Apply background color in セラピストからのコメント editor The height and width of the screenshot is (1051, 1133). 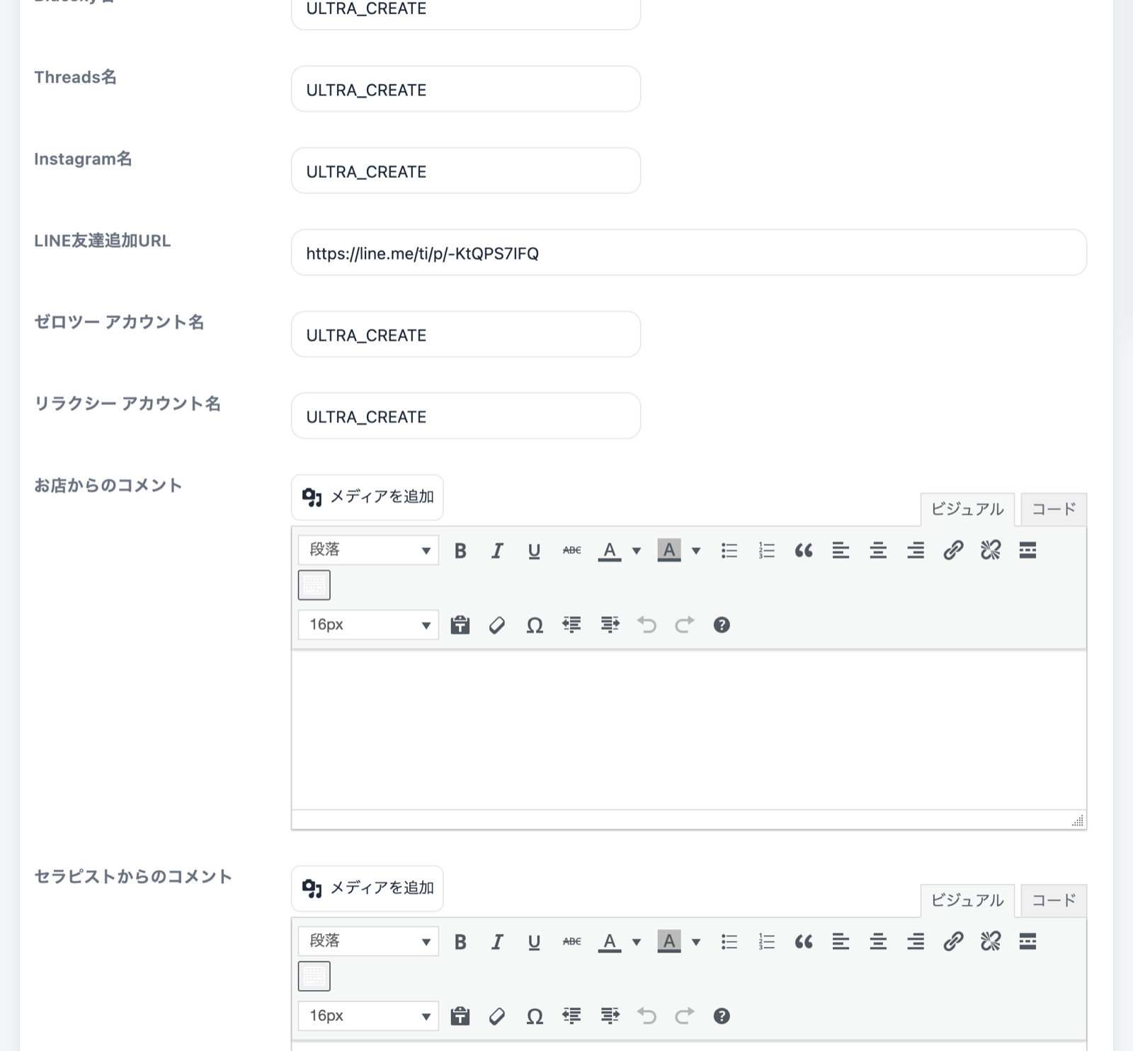[669, 941]
